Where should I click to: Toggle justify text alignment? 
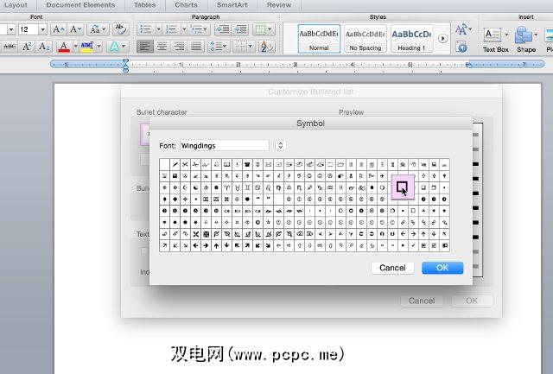click(x=196, y=46)
